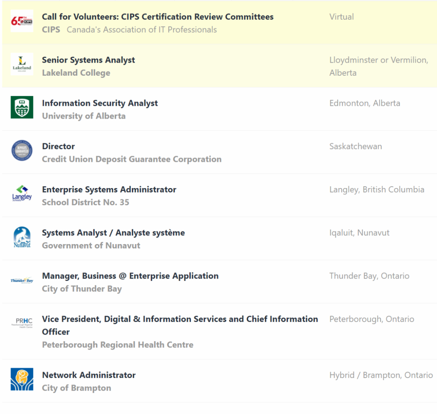This screenshot has width=437, height=414.
Task: Click the Nunavut polar bear logo
Action: (22, 237)
